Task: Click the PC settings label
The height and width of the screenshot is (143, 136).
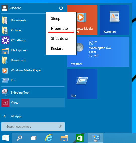Action: [x=18, y=40]
